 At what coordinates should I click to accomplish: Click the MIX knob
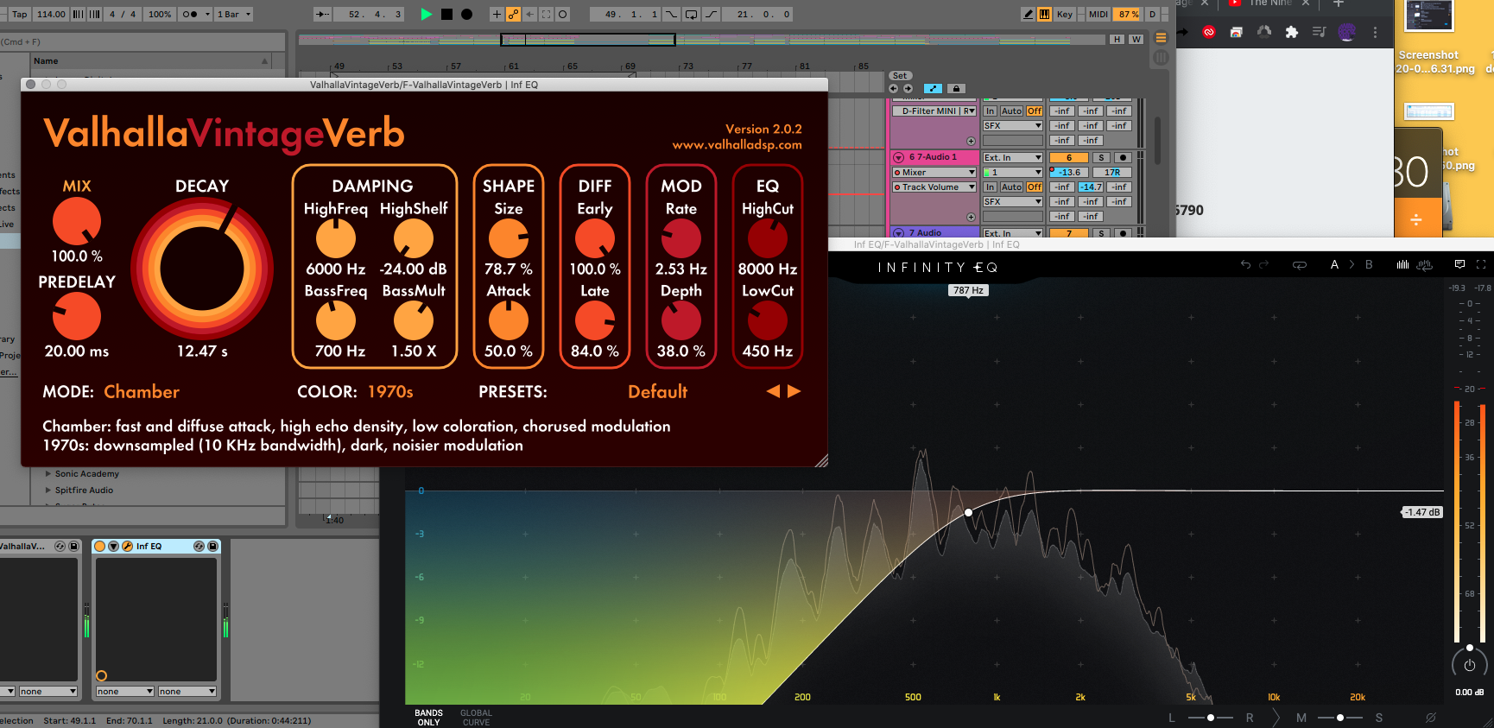click(x=77, y=221)
